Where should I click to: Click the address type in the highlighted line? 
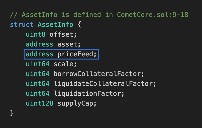[x=40, y=54]
